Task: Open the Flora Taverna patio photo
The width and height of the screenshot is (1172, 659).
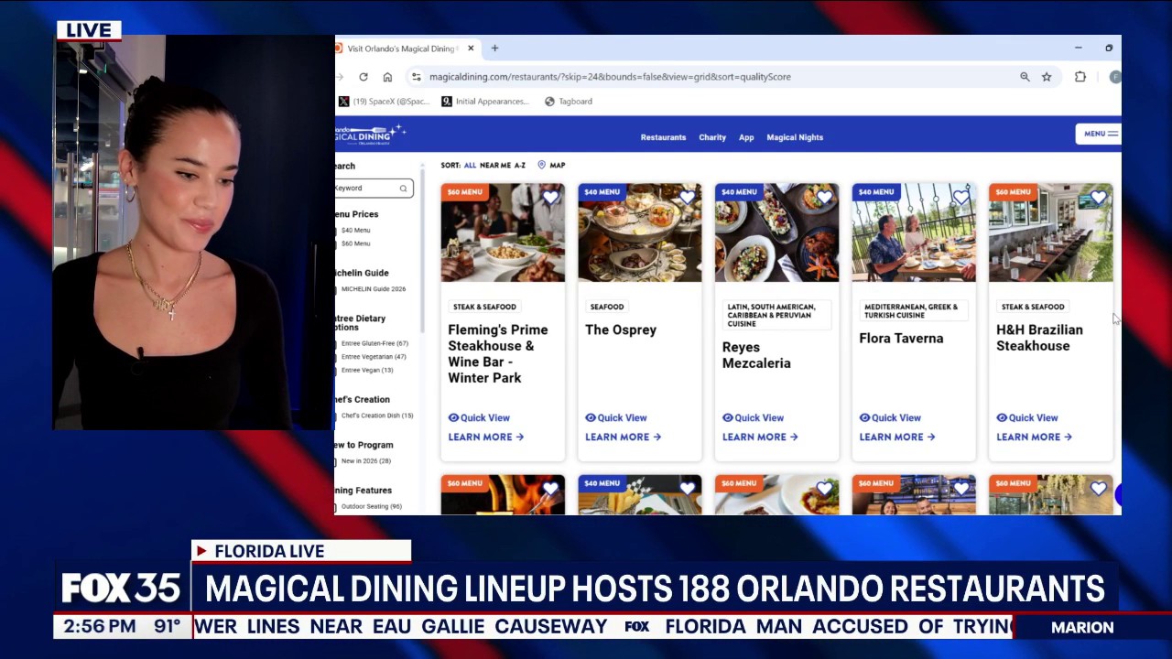Action: (914, 232)
